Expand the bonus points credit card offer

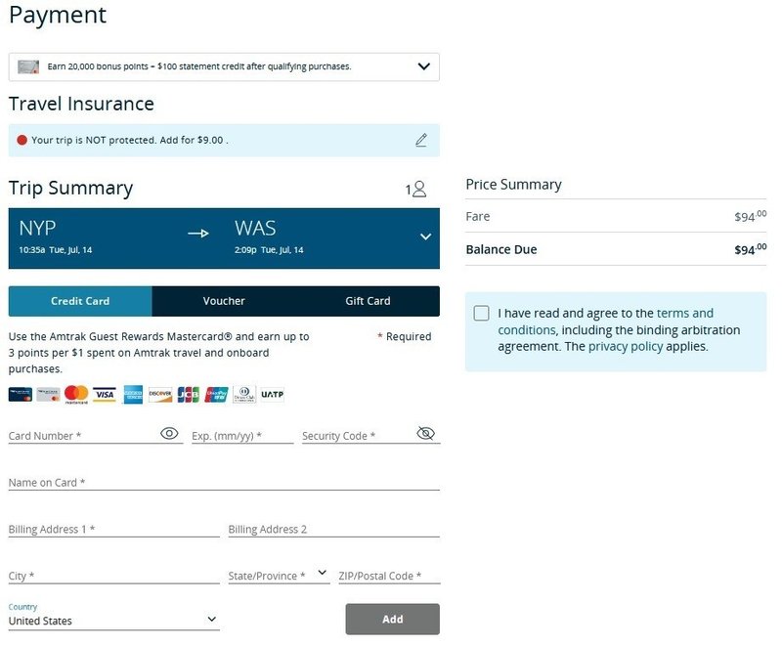pos(423,66)
